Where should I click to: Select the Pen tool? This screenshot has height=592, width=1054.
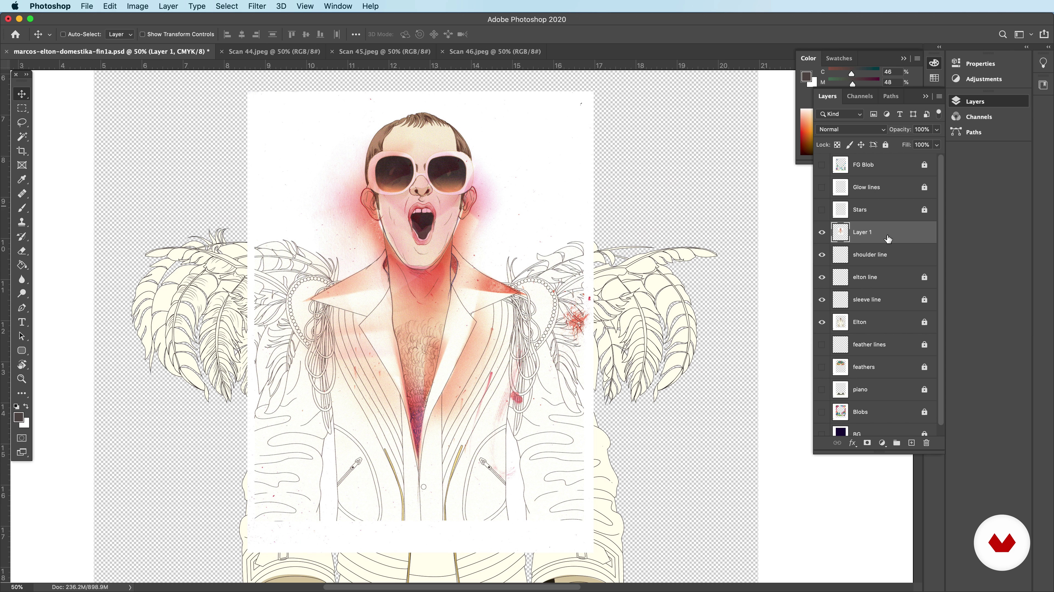coord(22,308)
